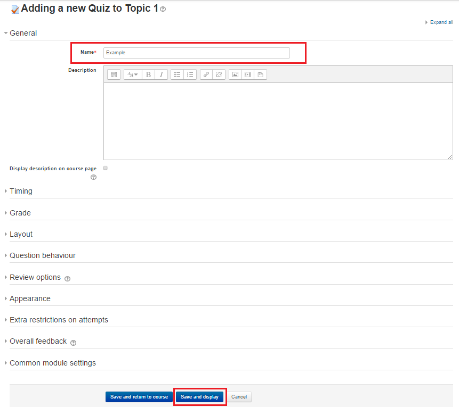Viewport: 459px width, 407px height.
Task: Toggle the editor toolbar expand icon
Action: point(114,74)
